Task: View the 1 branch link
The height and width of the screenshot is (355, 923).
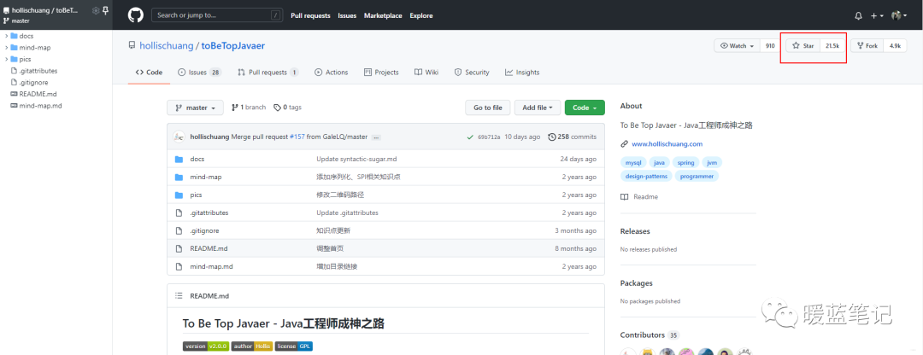Action: pos(249,108)
